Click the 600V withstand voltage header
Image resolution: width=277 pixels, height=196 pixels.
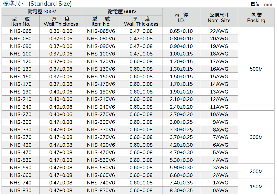pyautogui.click(x=122, y=12)
